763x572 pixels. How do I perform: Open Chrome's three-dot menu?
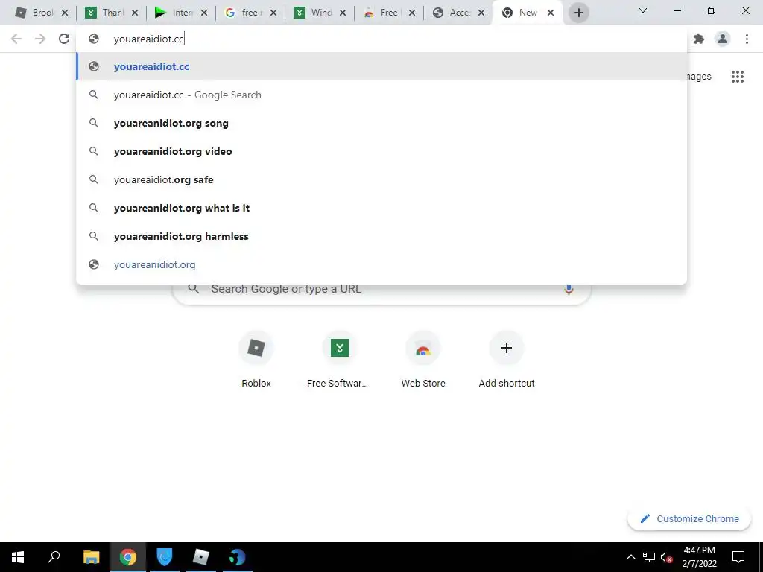[747, 39]
